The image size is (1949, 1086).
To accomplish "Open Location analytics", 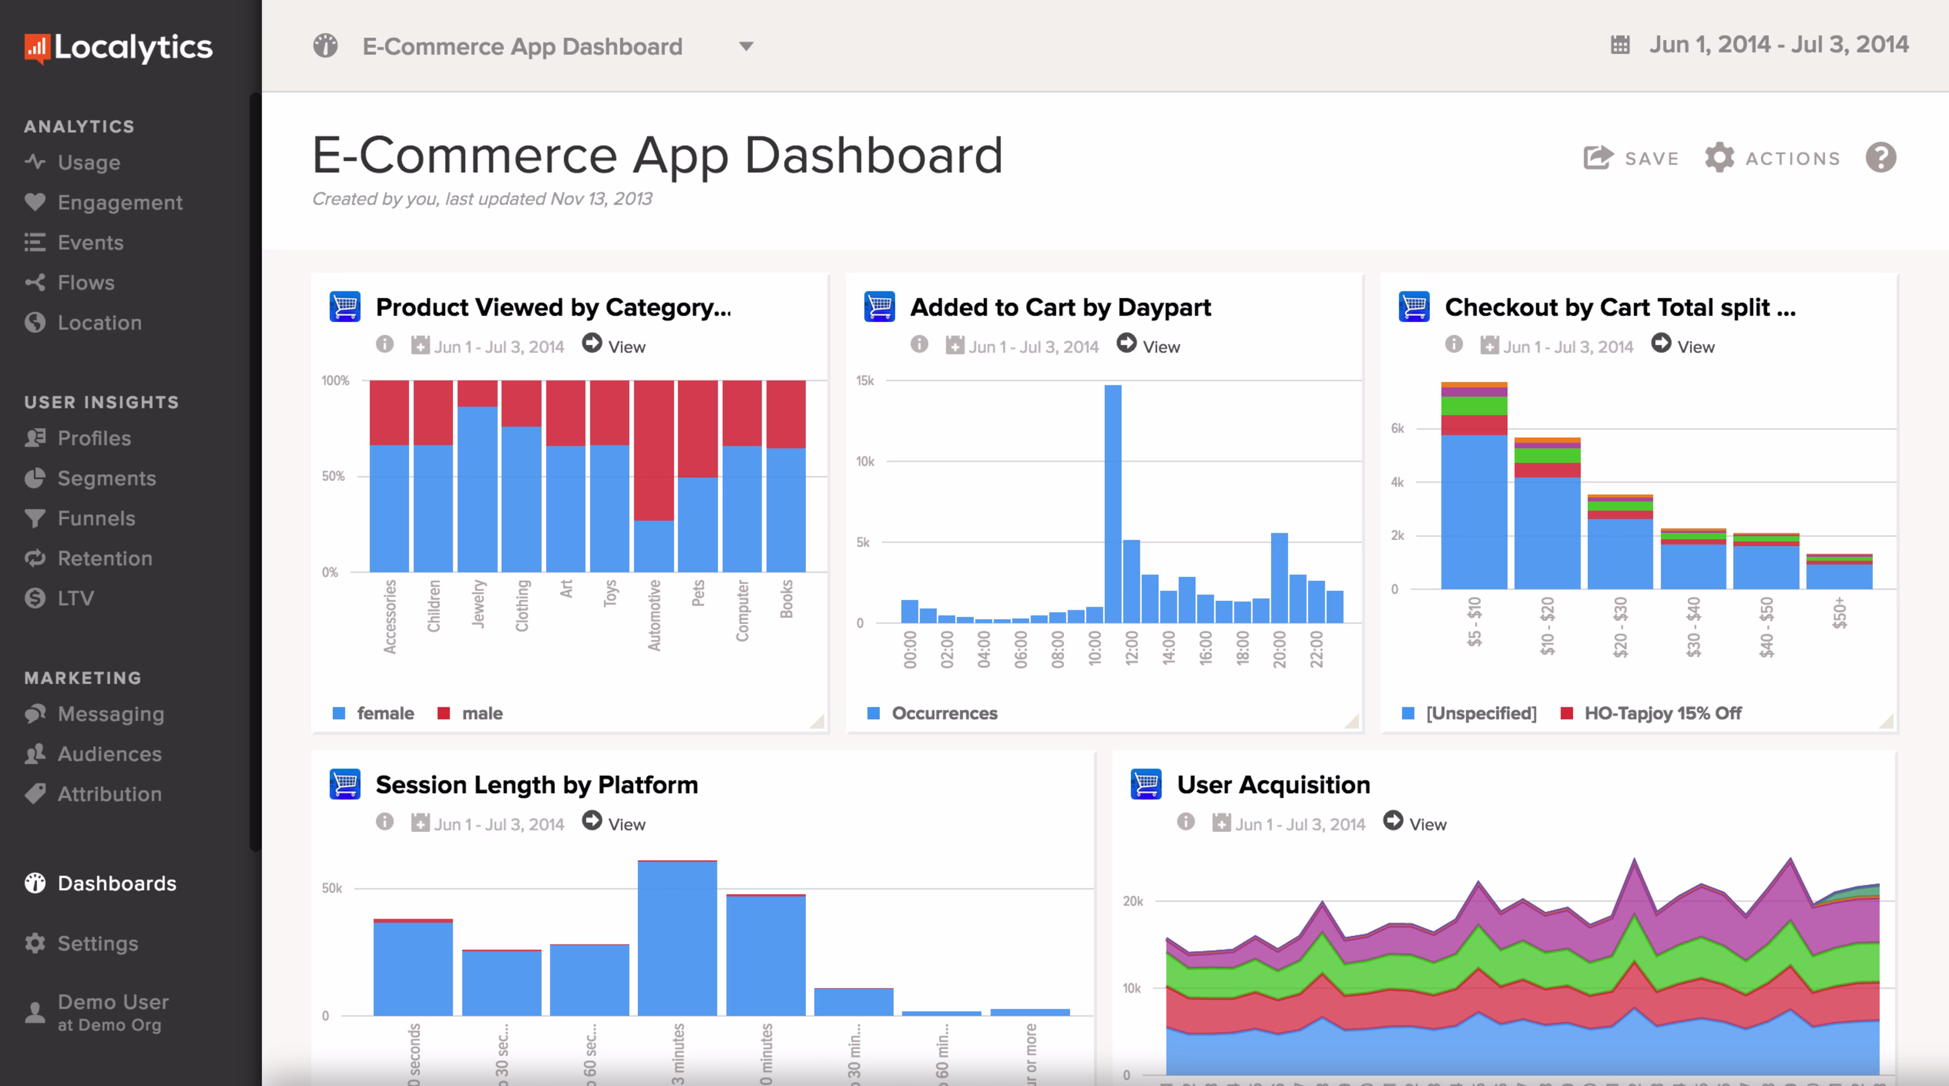I will pos(97,322).
